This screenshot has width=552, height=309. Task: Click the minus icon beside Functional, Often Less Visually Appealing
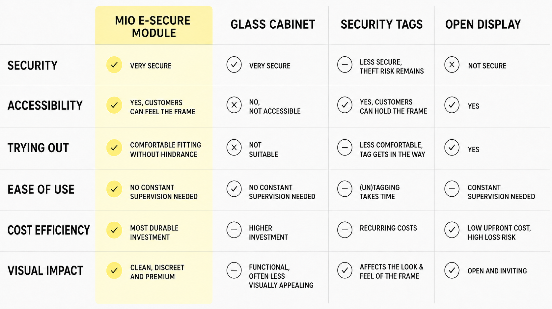click(234, 270)
